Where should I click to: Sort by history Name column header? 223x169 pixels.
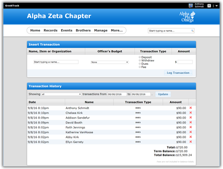89,102
